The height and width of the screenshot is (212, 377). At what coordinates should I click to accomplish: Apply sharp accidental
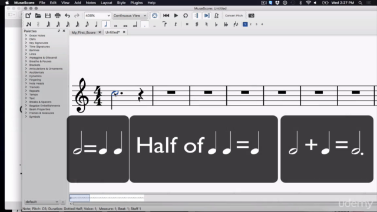pos(197,24)
